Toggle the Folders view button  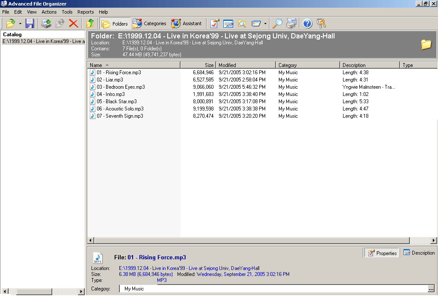pos(115,23)
